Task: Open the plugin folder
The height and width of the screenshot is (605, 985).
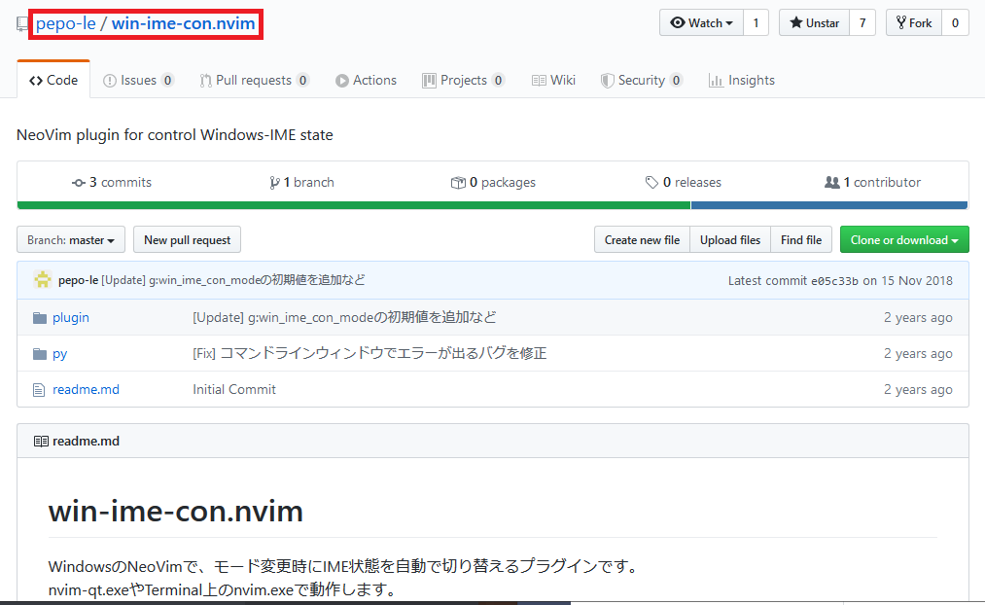Action: 71,318
